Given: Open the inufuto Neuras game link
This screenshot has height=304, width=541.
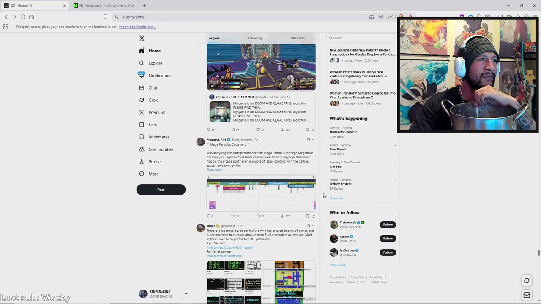Looking at the screenshot, I should (230, 247).
